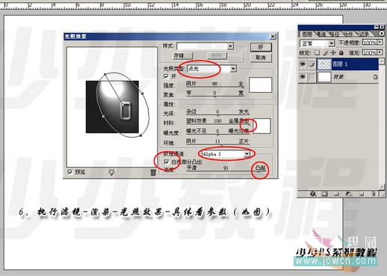Click Layers panel scrollbar up arrow
Image resolution: width=387 pixels, height=276 pixels.
pyautogui.click(x=382, y=61)
